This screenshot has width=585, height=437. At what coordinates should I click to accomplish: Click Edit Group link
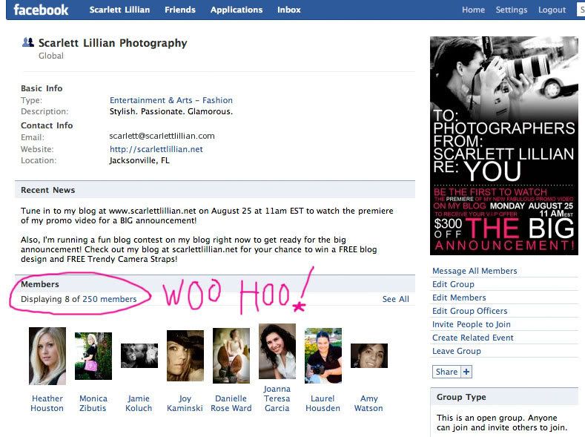tap(453, 284)
